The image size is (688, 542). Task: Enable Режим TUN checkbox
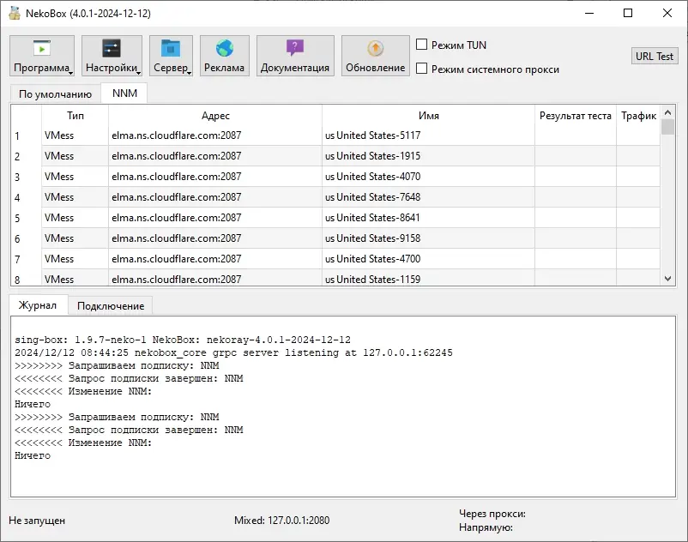coord(422,45)
